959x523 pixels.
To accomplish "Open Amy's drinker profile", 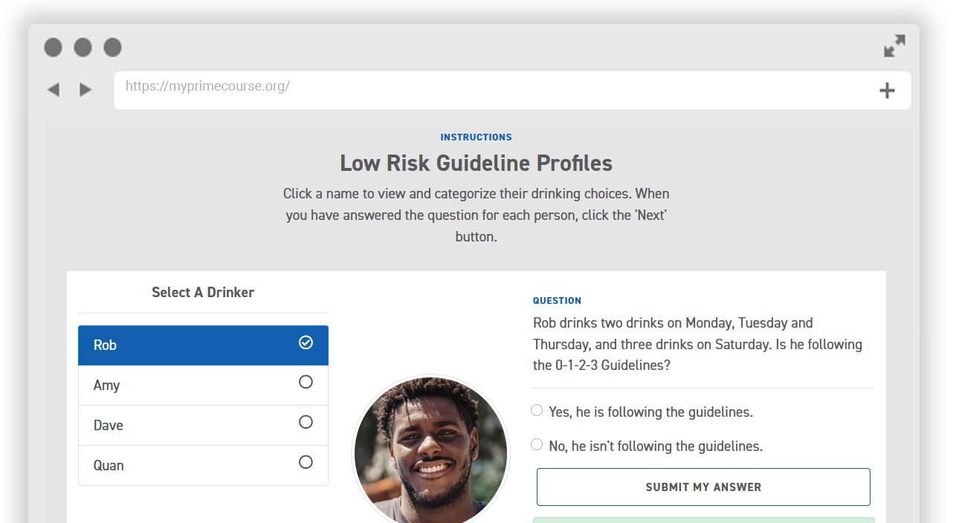I will (x=186, y=386).
